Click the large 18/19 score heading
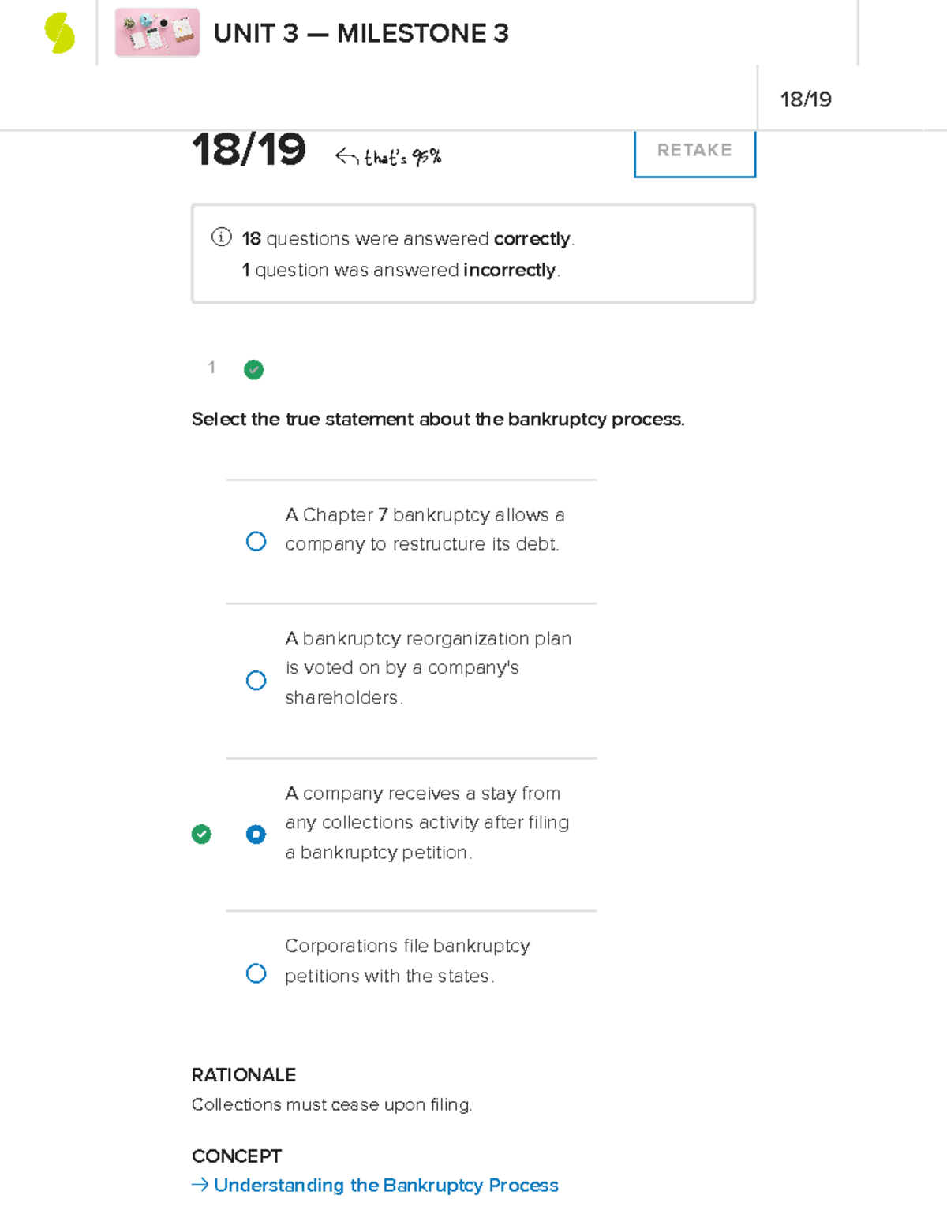 coord(249,150)
